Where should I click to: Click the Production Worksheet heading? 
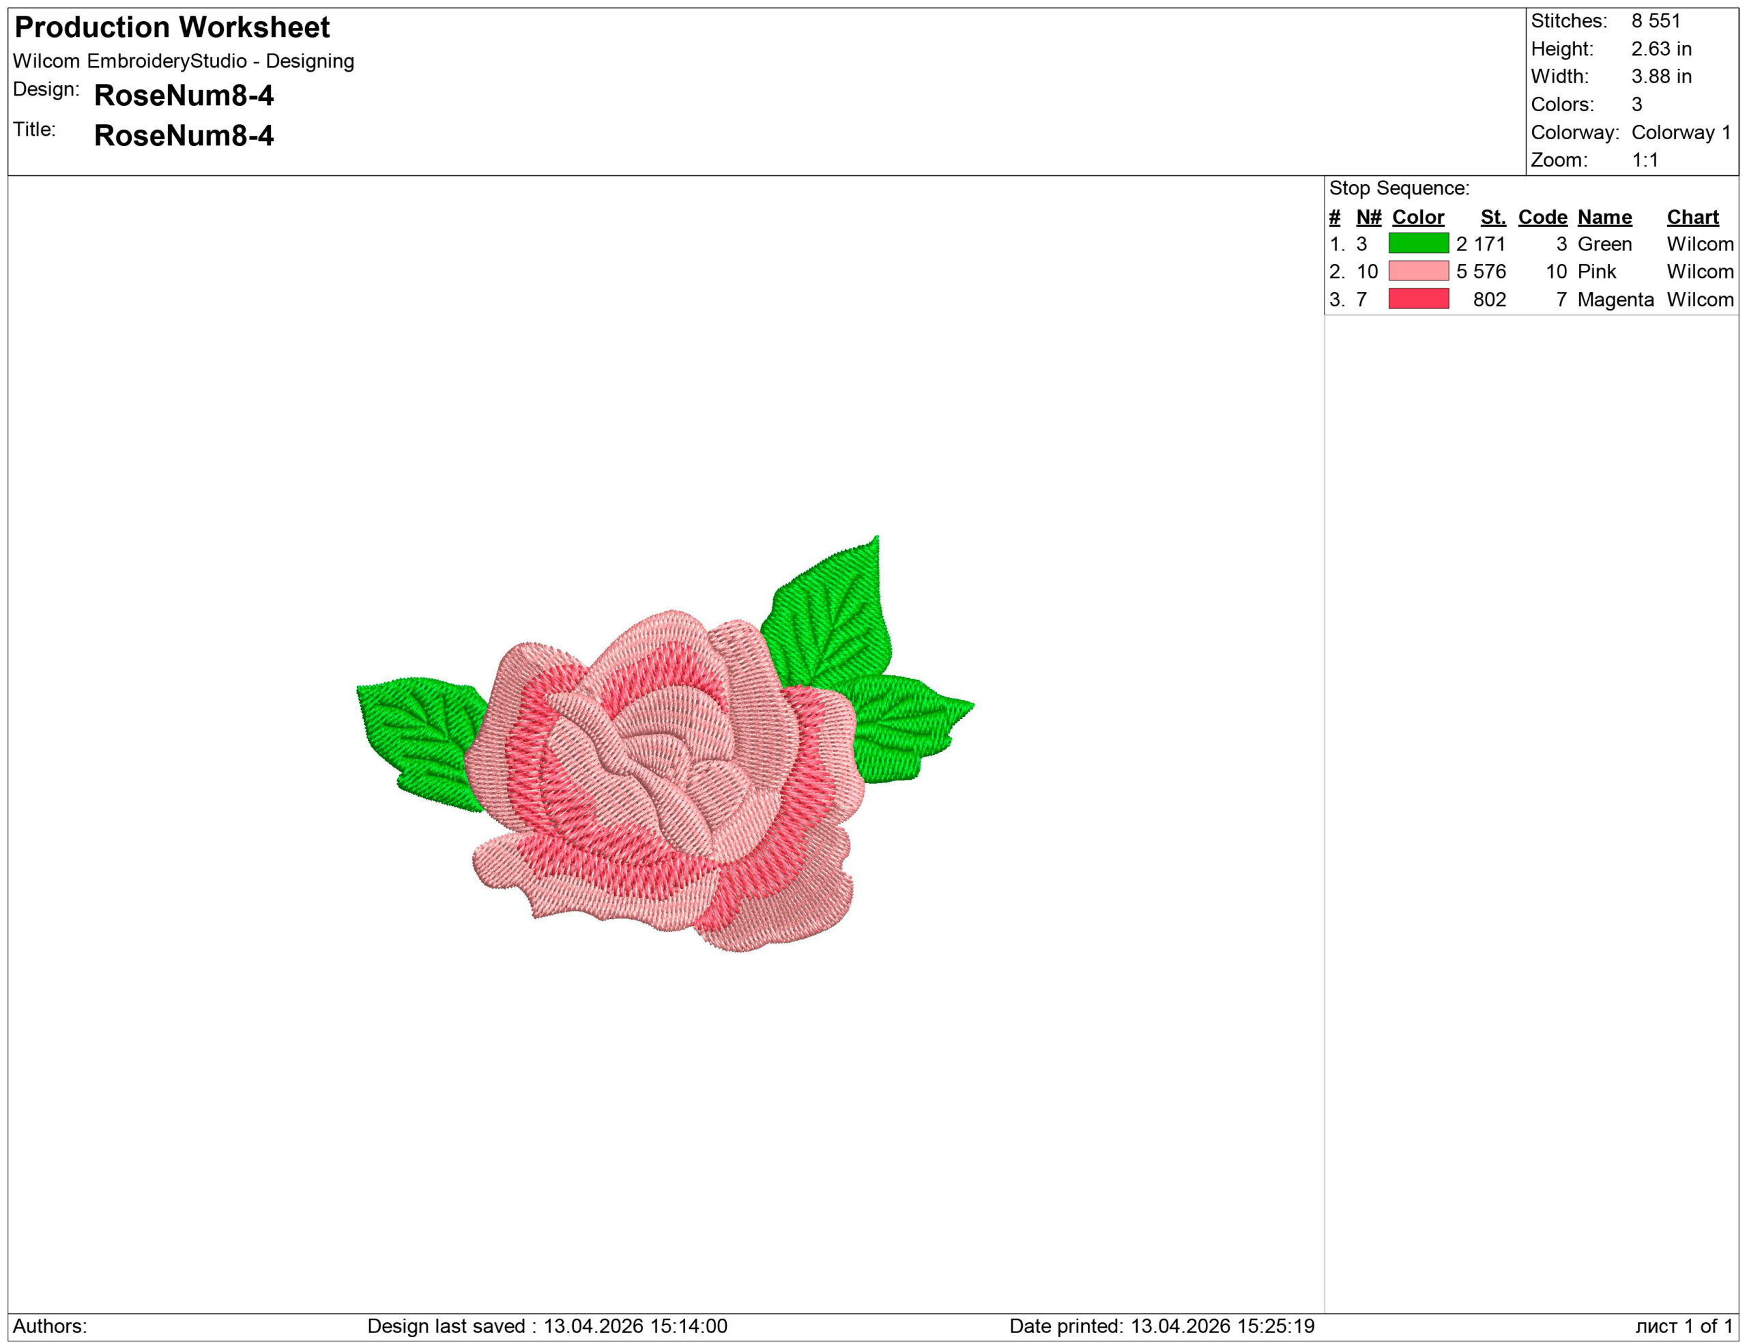click(x=172, y=27)
